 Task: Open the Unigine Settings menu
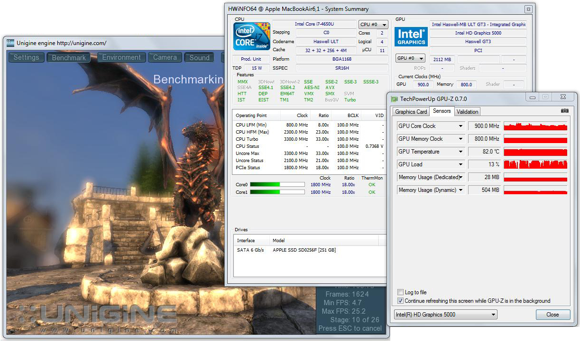[27, 57]
